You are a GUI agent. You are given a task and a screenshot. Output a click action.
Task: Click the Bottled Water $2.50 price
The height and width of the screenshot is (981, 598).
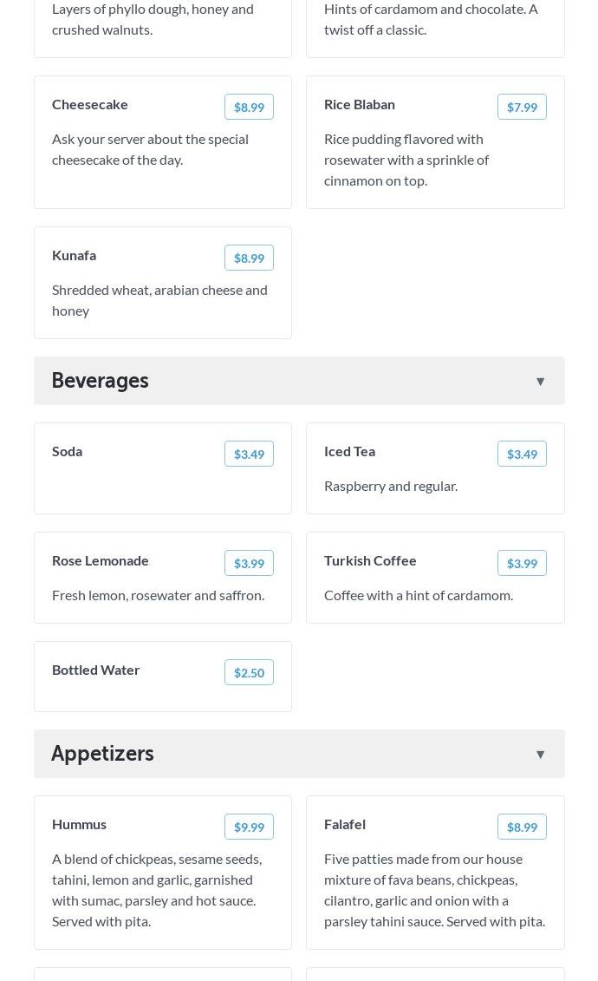(x=249, y=672)
